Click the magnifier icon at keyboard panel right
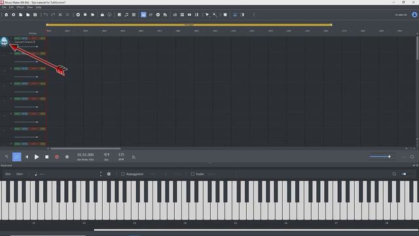The image size is (419, 236). tap(394, 174)
